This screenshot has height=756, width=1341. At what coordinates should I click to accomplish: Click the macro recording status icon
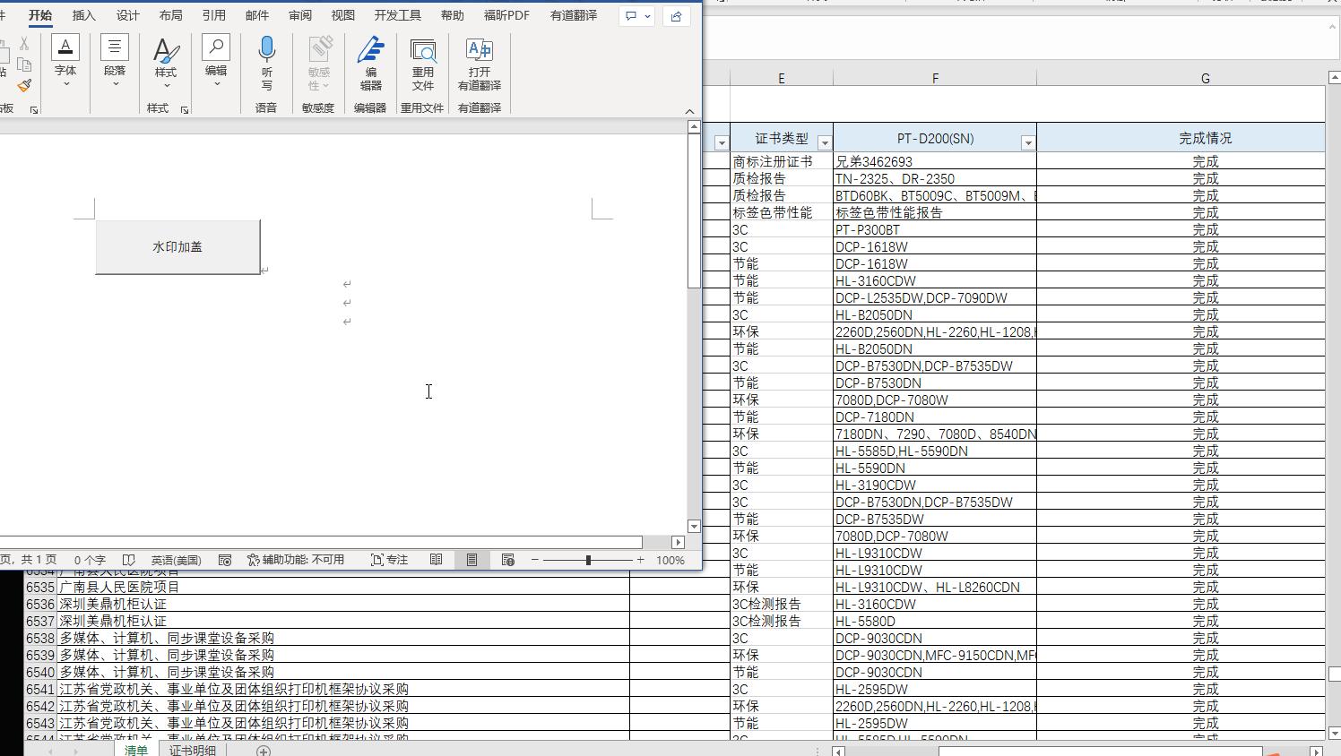click(x=225, y=560)
